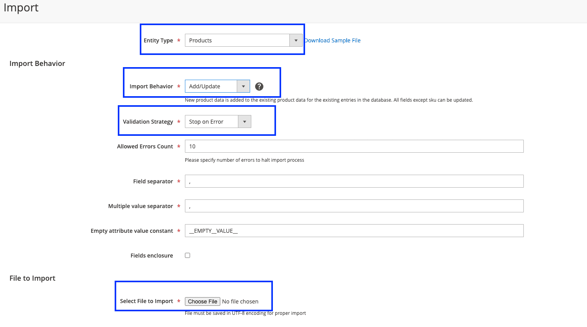Click the 'Please specify number of errors' note
Image resolution: width=587 pixels, height=327 pixels.
click(x=245, y=160)
